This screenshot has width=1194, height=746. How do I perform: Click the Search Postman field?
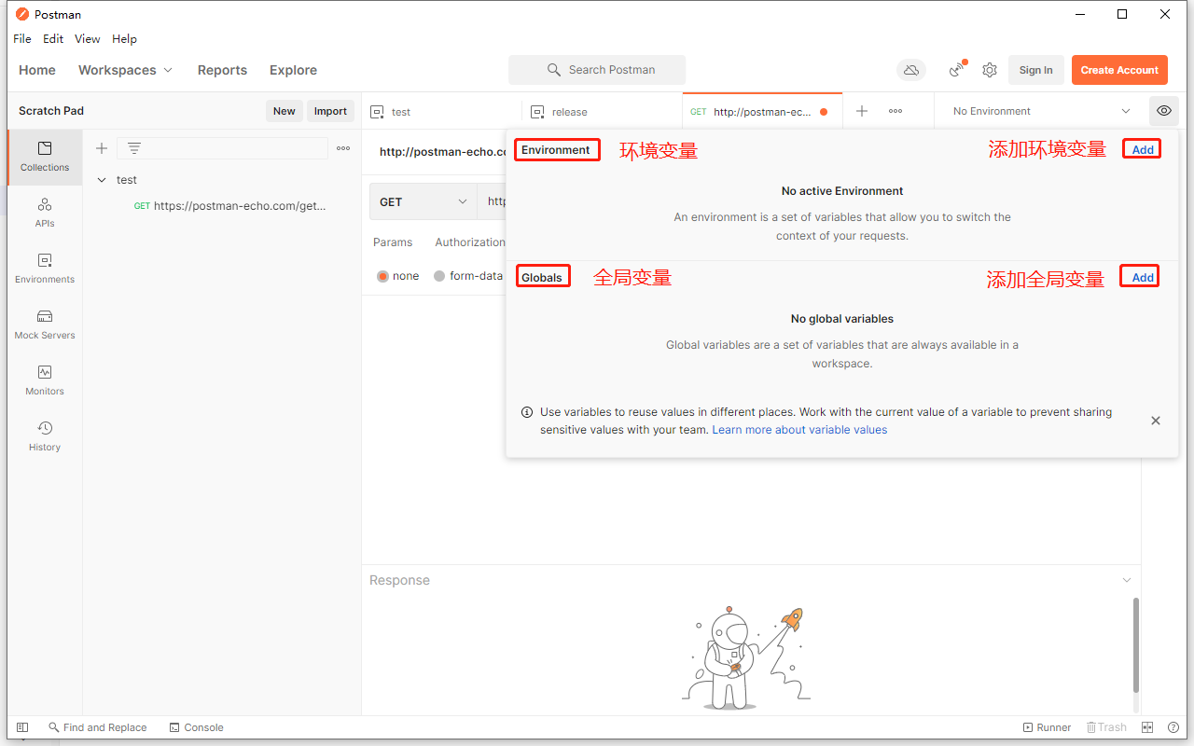tap(597, 70)
